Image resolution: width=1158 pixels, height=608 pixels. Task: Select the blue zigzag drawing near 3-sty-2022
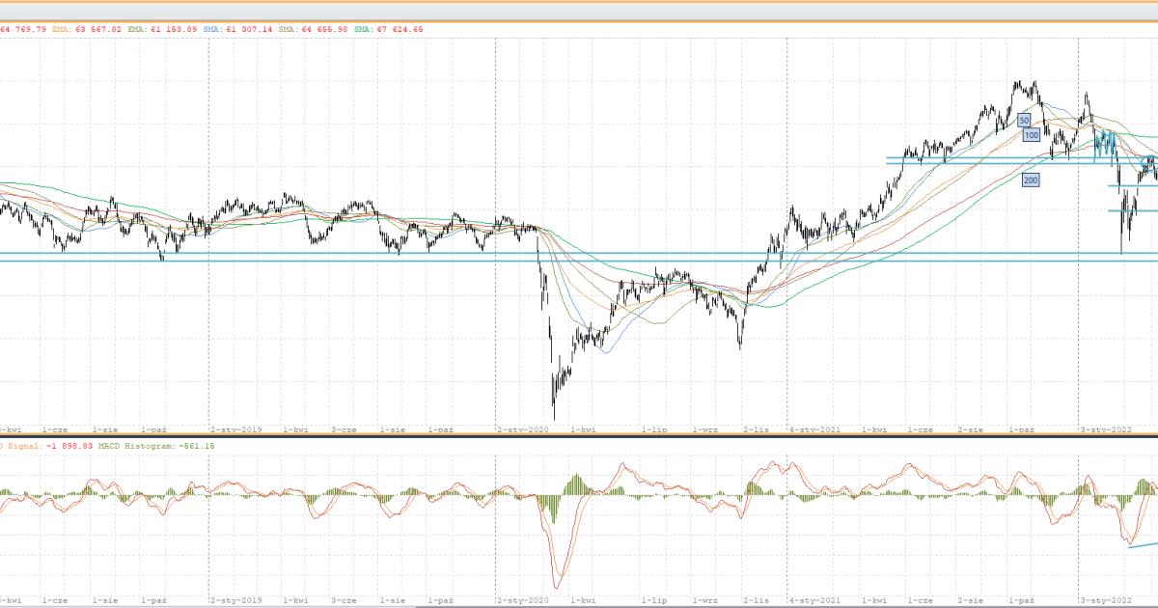point(1105,145)
